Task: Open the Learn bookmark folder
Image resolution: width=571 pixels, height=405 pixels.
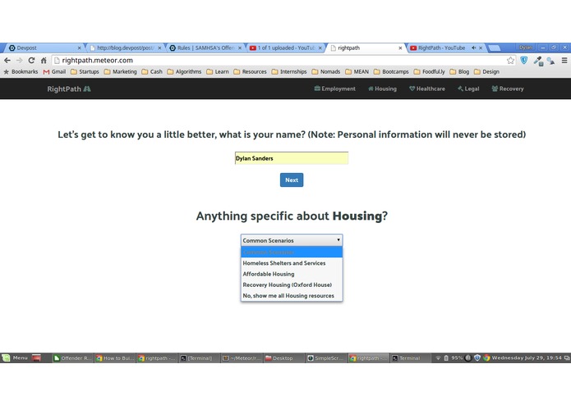Action: point(218,71)
